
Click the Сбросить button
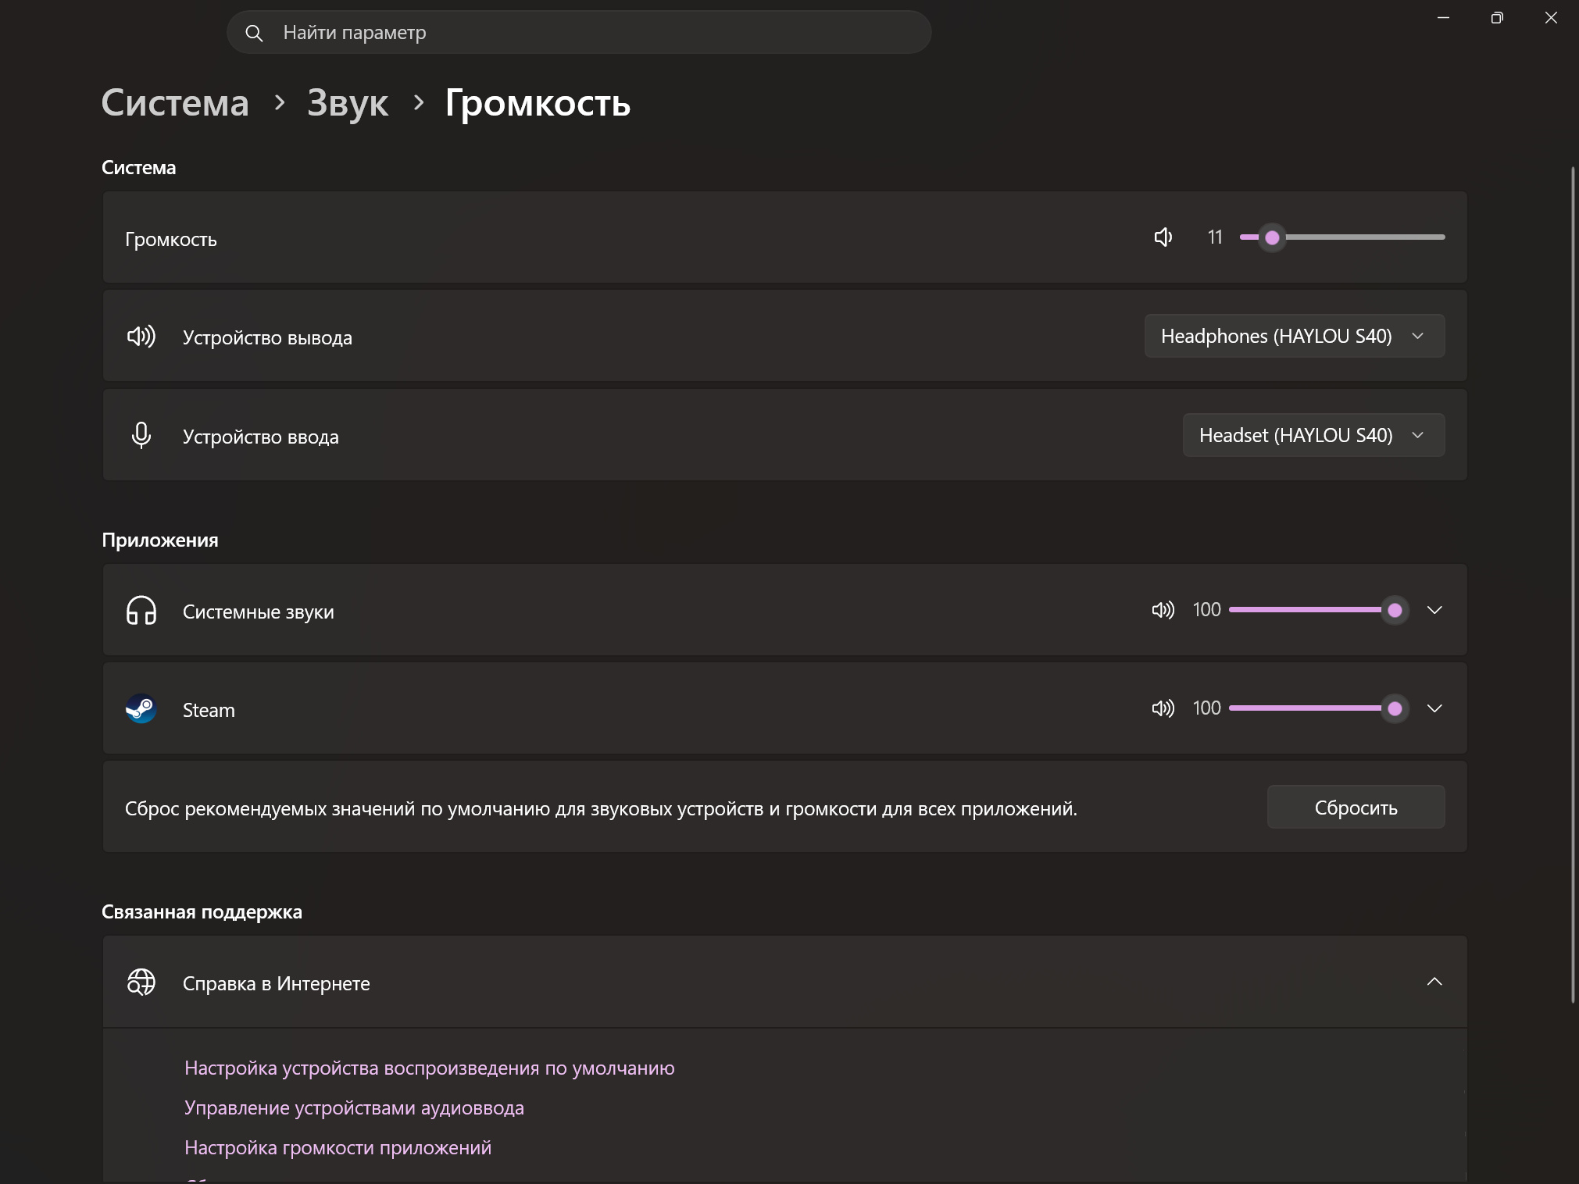point(1356,807)
